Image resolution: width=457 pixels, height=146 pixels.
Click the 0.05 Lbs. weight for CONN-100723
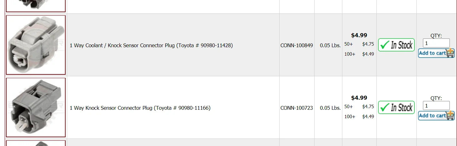(330, 108)
